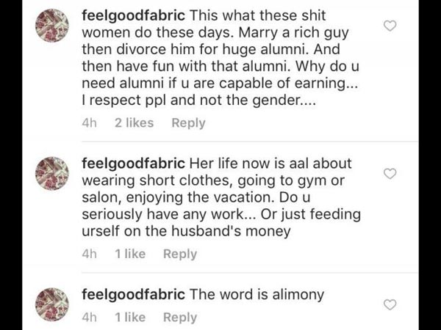
Task: Reply to the comment about gym or salon
Action: pos(180,254)
